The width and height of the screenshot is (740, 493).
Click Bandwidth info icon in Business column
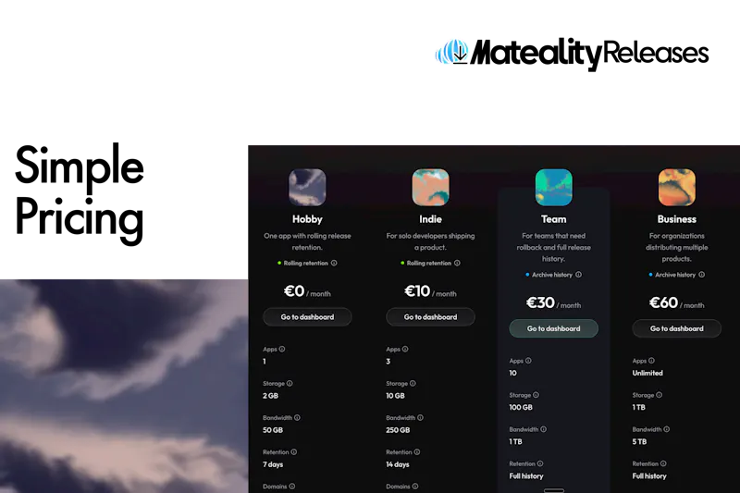[x=667, y=429]
